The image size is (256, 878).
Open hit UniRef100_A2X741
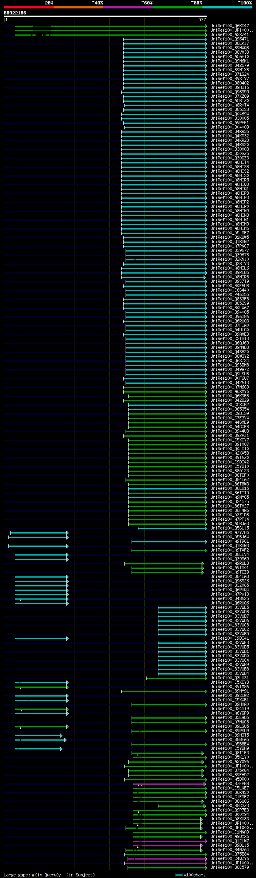230,35
